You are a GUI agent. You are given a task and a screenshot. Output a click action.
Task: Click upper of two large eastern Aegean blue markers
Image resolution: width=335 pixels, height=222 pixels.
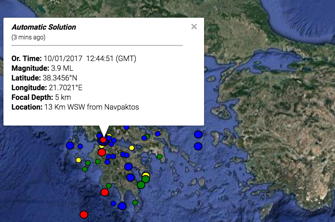click(198, 134)
